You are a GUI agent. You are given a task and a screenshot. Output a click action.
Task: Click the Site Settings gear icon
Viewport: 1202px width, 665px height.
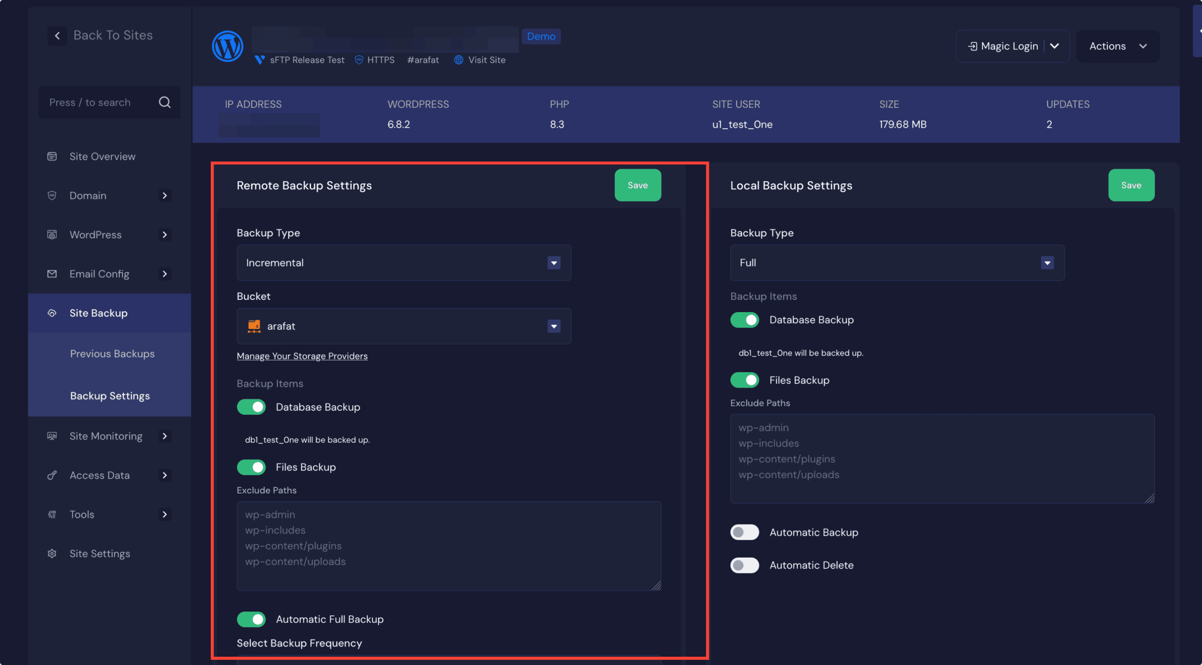tap(52, 553)
